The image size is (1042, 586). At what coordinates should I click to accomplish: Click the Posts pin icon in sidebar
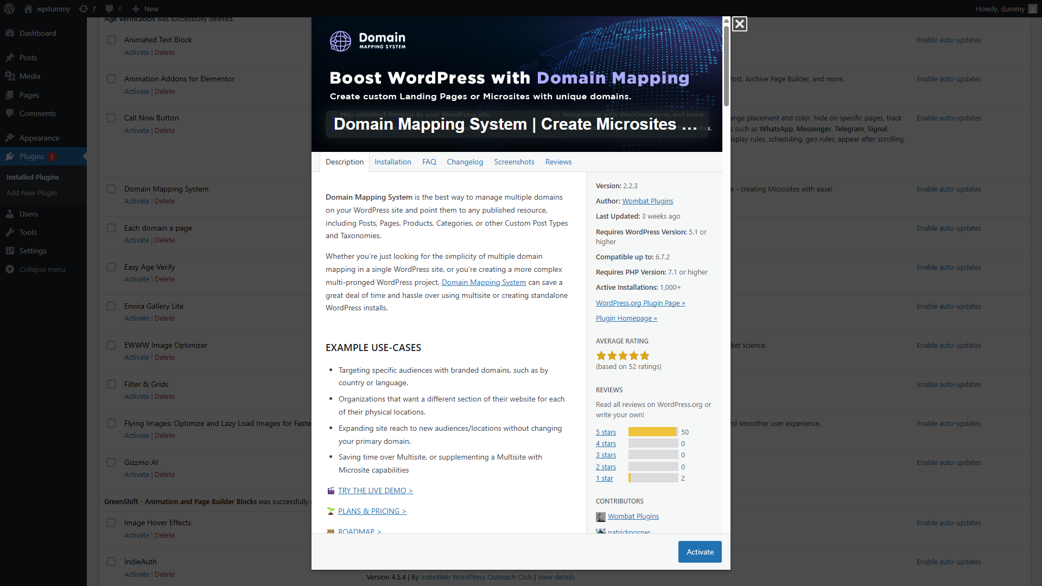(10, 58)
